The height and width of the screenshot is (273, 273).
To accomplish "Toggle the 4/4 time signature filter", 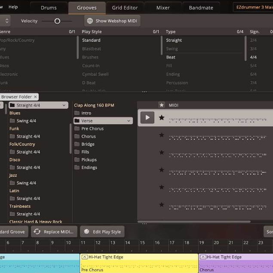I will [x=253, y=57].
